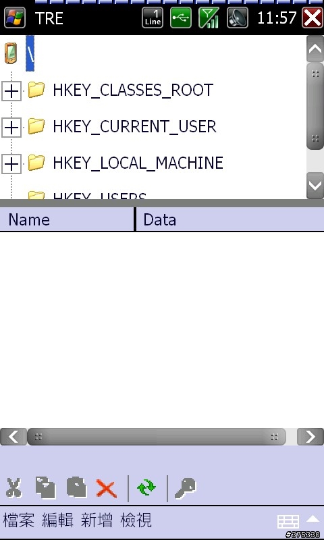Open the 編輯 menu
Screen dimensions: 324x540
pyautogui.click(x=58, y=520)
